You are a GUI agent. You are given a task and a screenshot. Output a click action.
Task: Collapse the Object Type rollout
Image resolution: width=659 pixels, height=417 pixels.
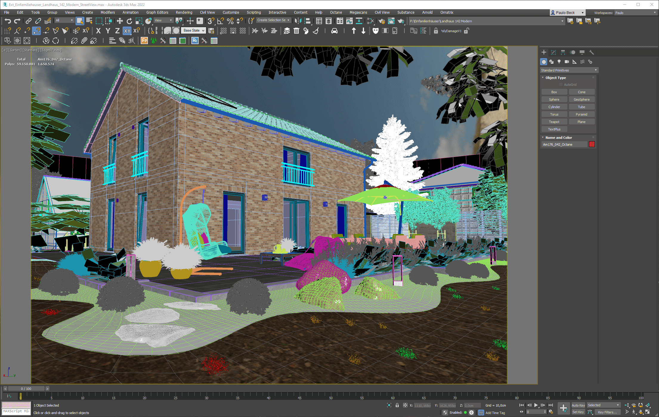tap(556, 78)
